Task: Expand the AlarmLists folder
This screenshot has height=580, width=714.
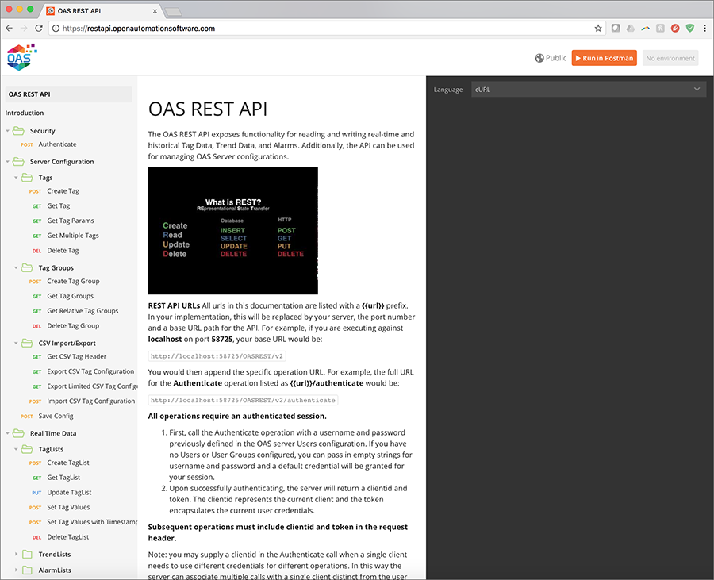Action: coord(16,570)
